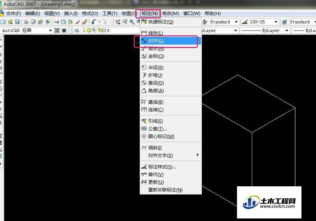Click the Print (plot) icon
Screen dimensions: 316x221
(x=26, y=22)
